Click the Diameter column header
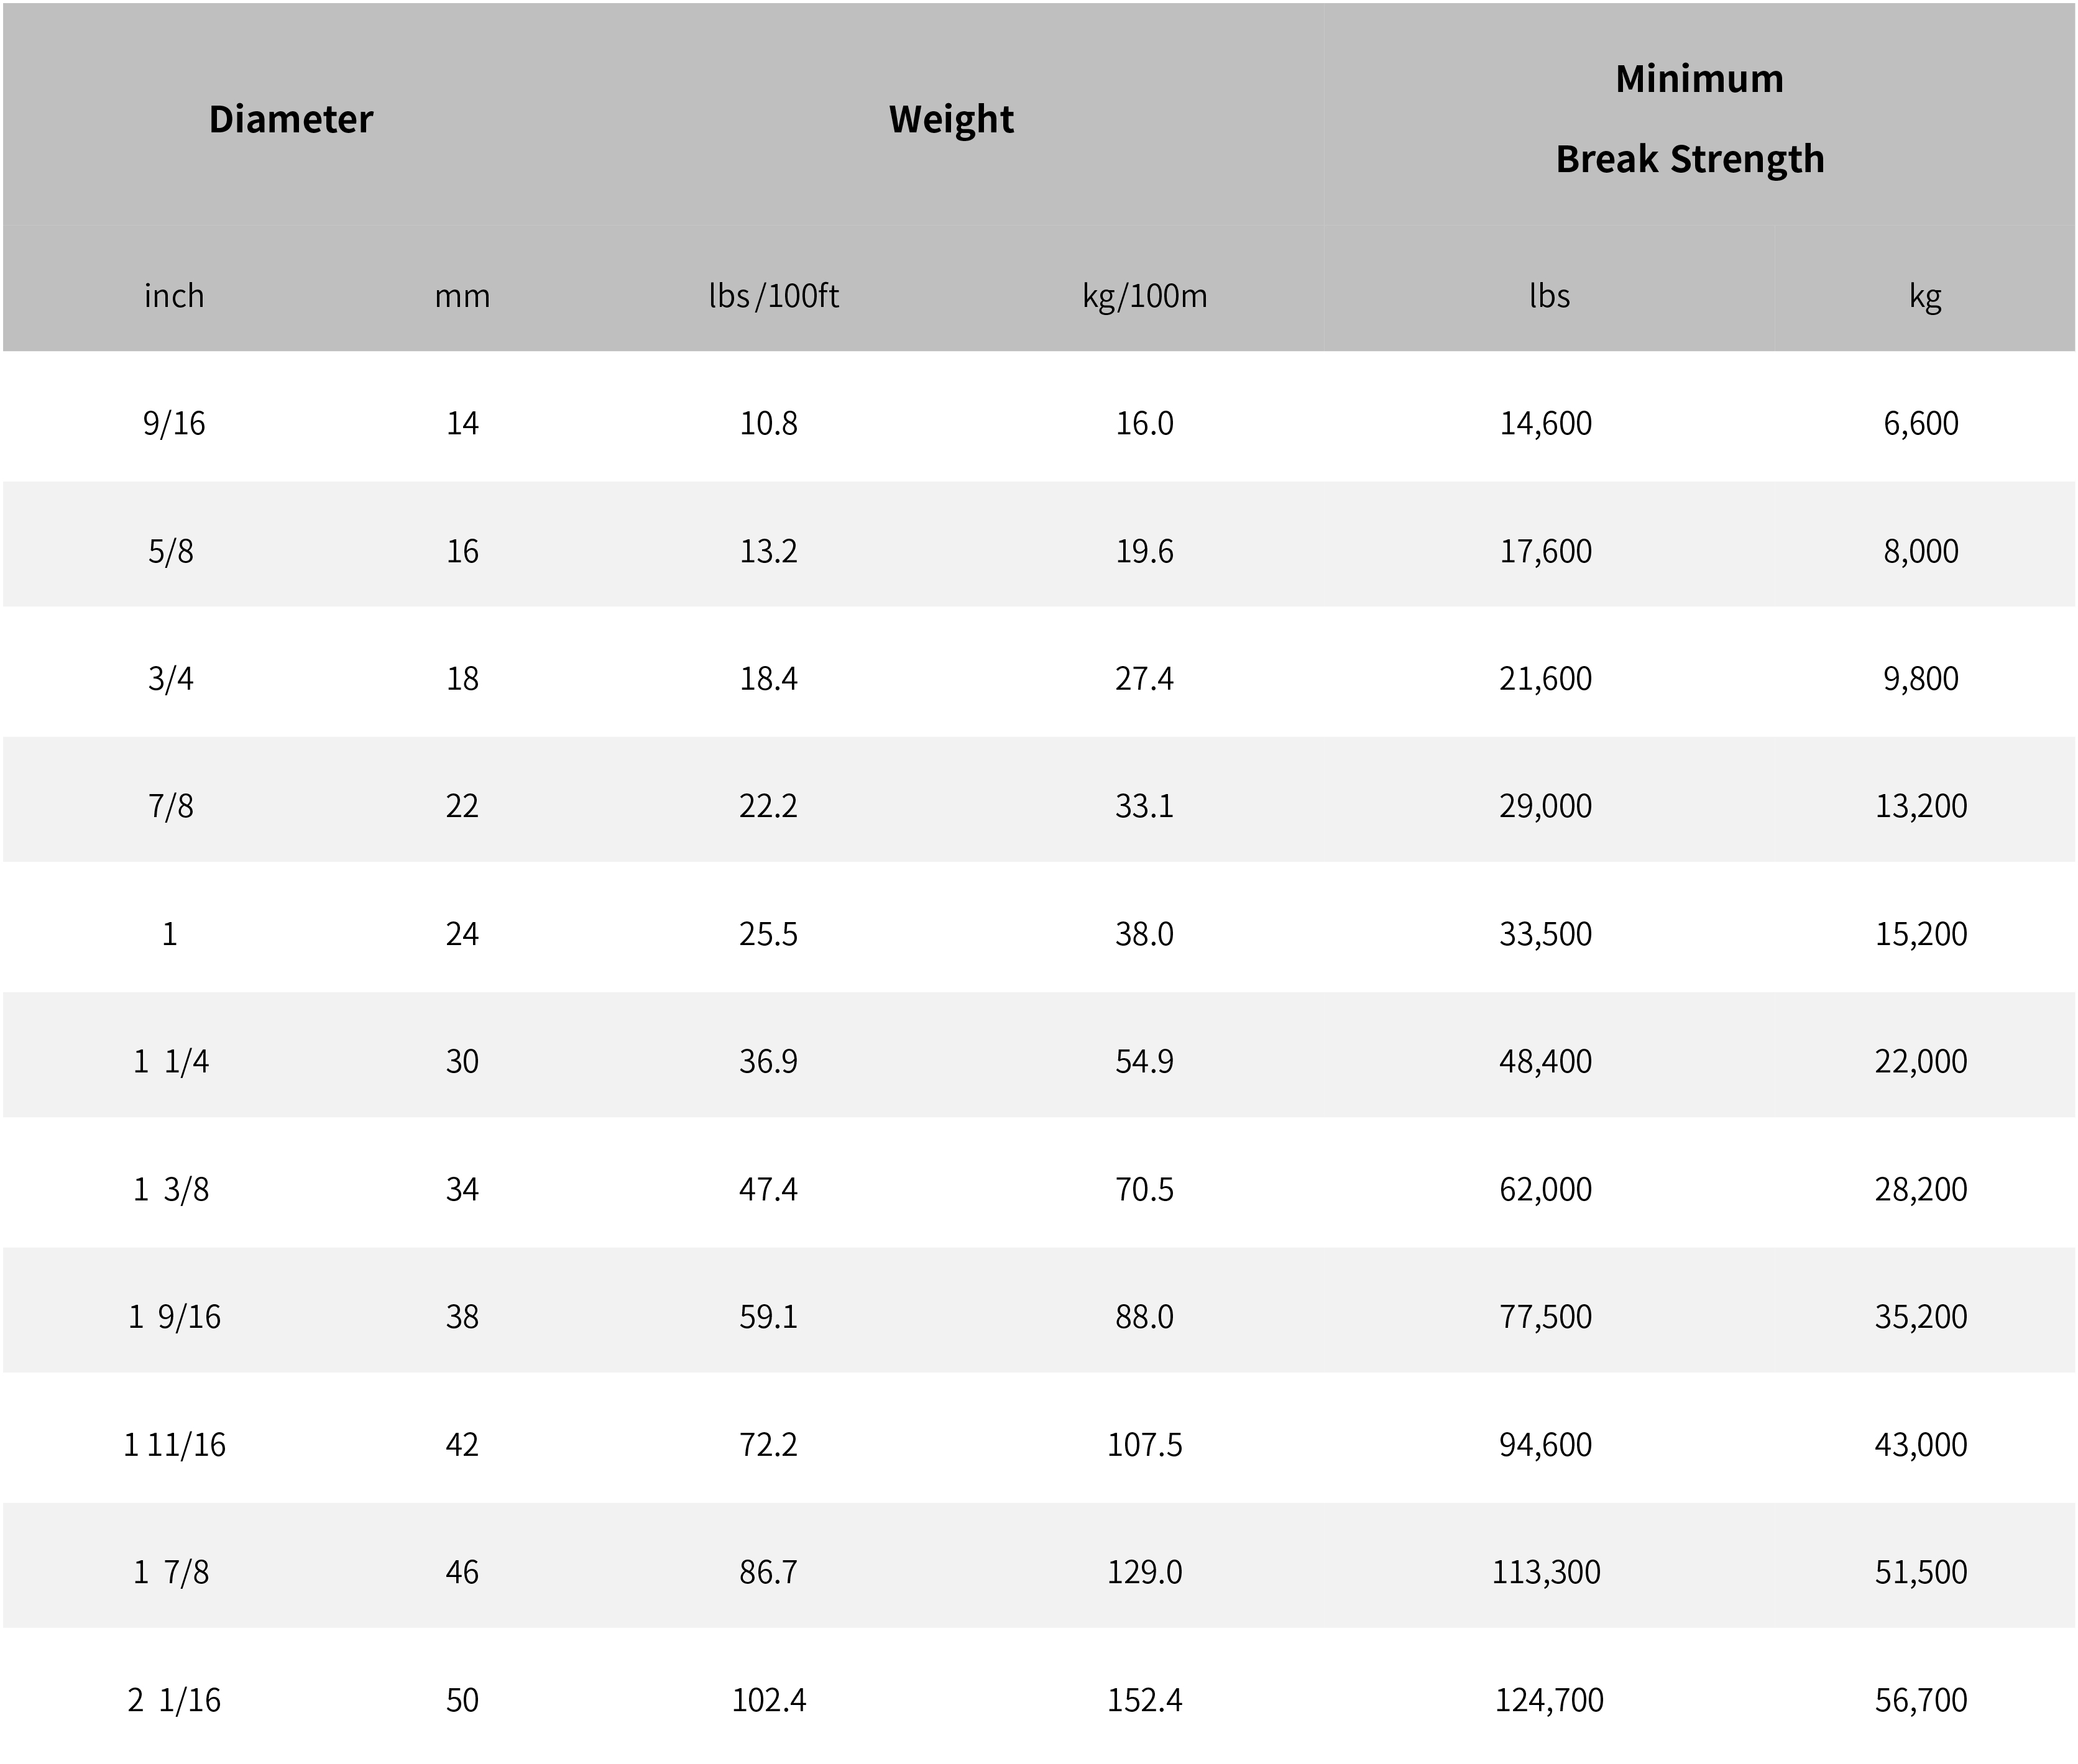The height and width of the screenshot is (1764, 2078). tap(290, 119)
